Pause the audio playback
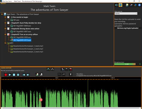 (x=18, y=75)
